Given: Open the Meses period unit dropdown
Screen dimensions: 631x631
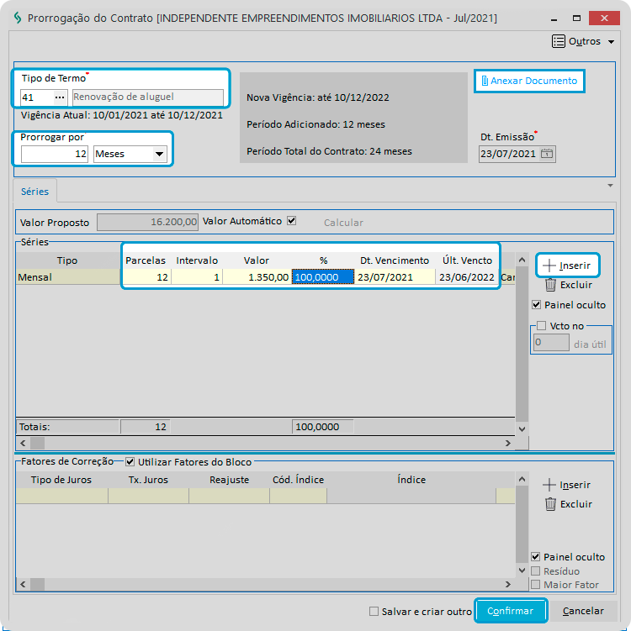Looking at the screenshot, I should [159, 154].
